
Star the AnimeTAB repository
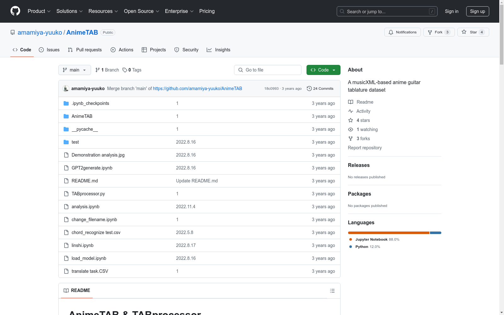(473, 32)
